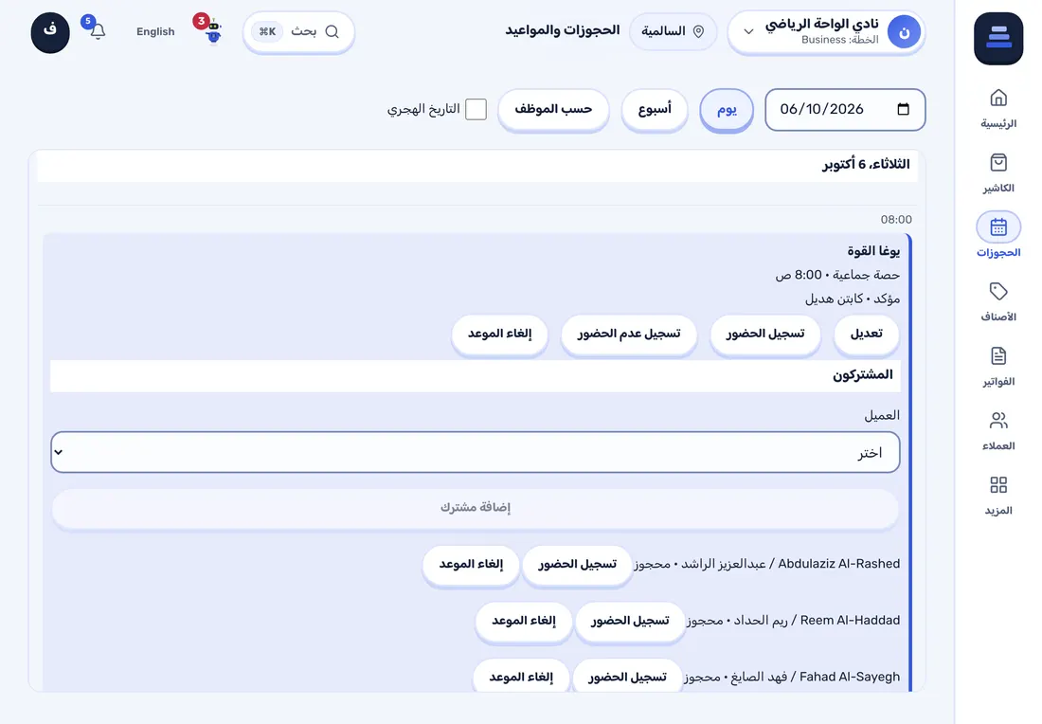Open the Home (الرئيسية) sidebar icon
1042x724 pixels.
point(998,99)
